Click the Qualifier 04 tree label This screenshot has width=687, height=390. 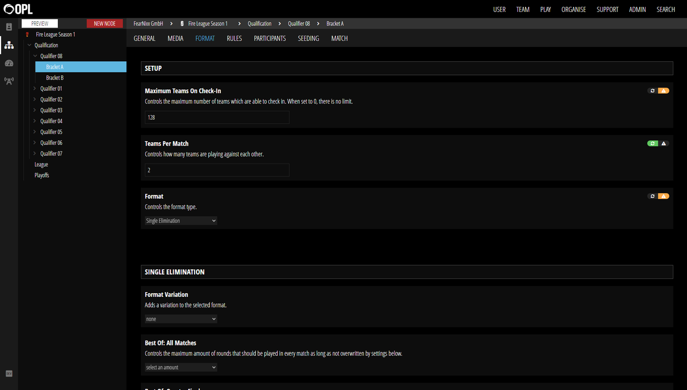click(x=52, y=121)
